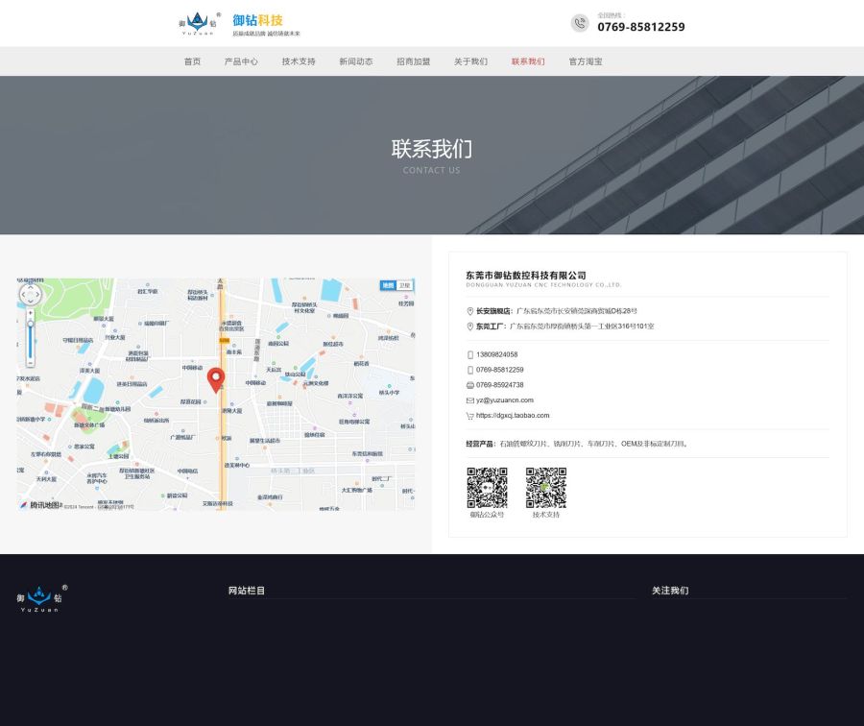The width and height of the screenshot is (864, 726).
Task: Open the 产品中心 menu item
Action: (x=241, y=61)
